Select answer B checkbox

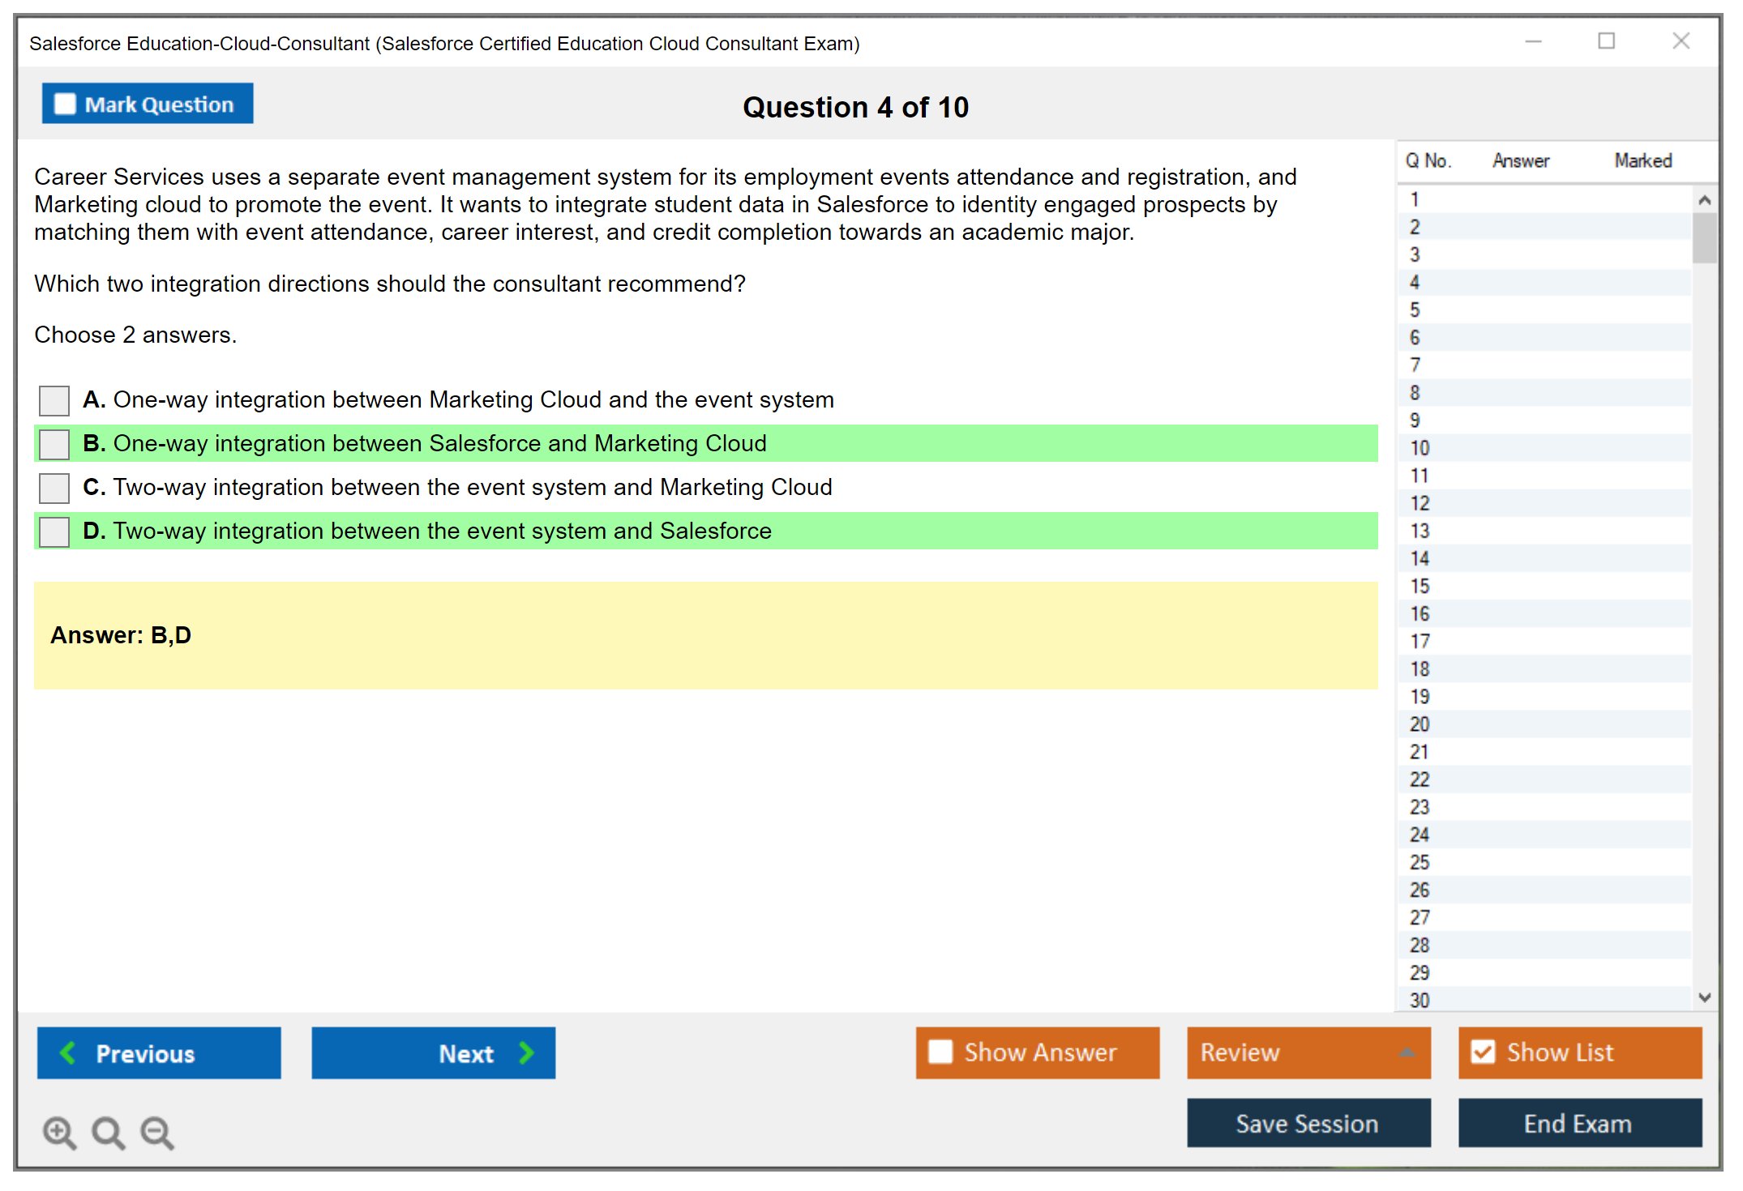54,444
